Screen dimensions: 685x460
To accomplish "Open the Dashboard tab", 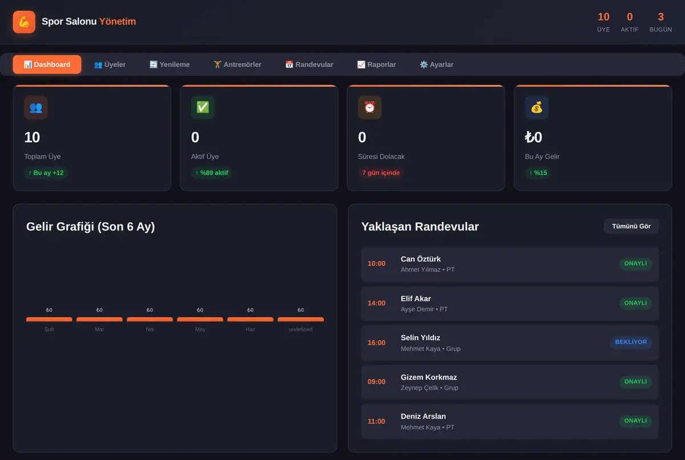I will pos(47,64).
